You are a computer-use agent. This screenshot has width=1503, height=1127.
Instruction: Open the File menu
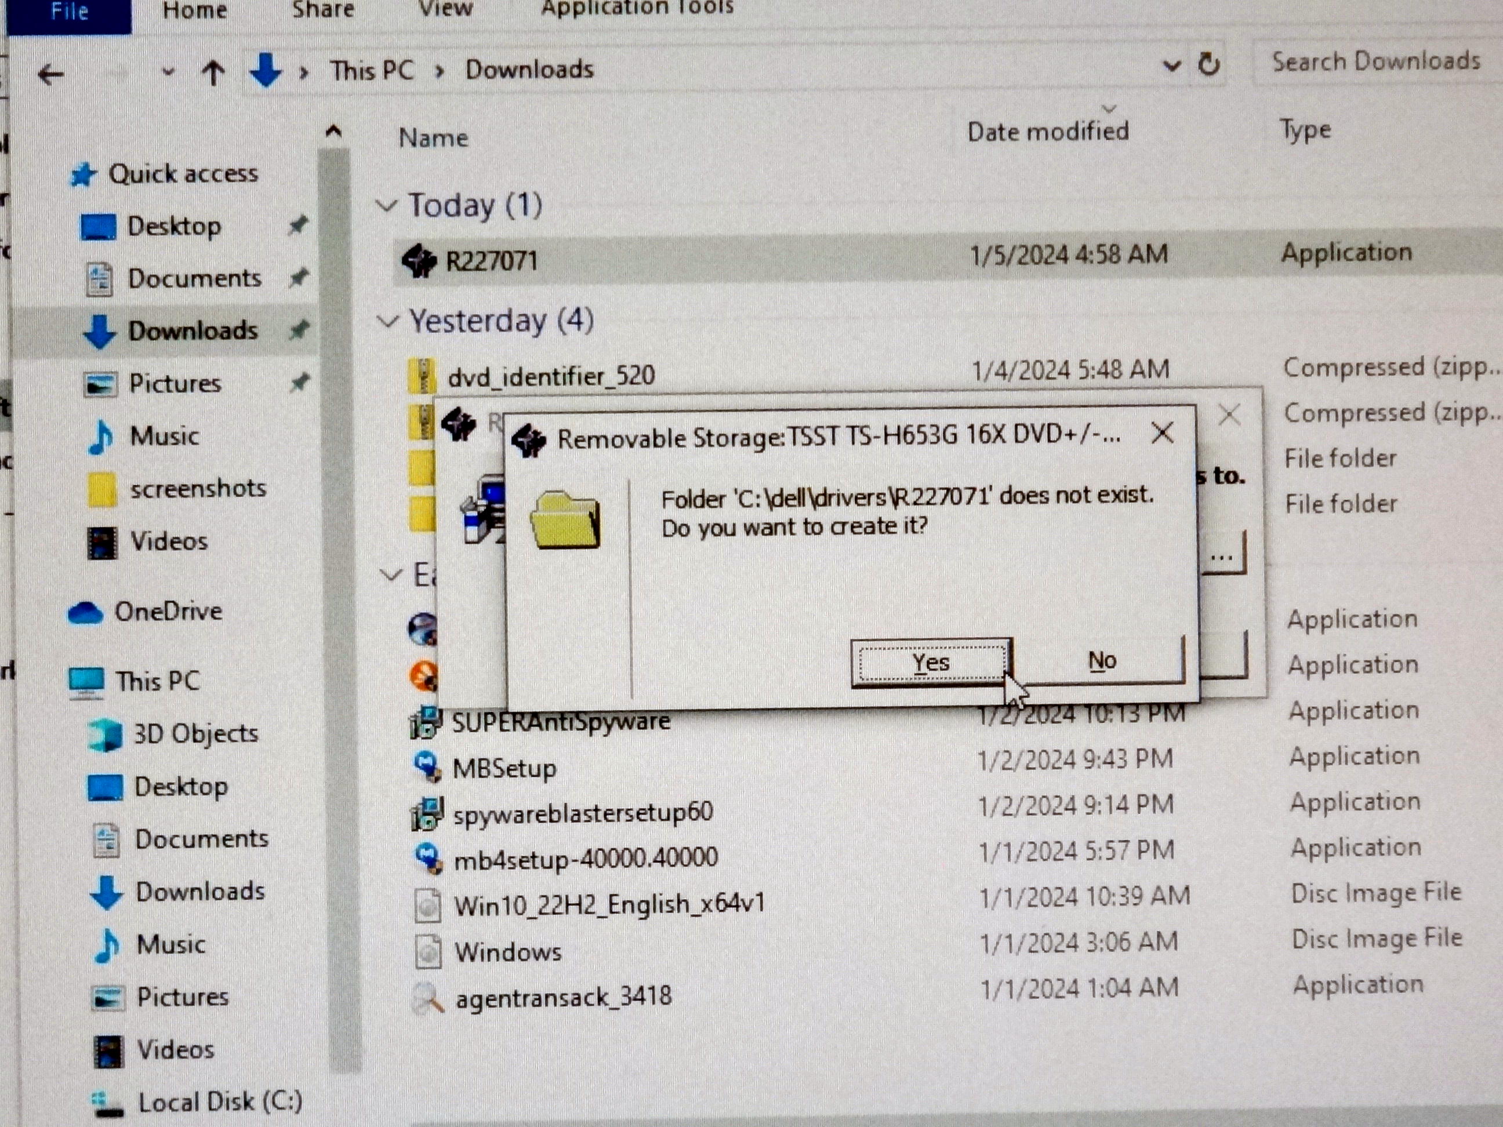pyautogui.click(x=70, y=12)
